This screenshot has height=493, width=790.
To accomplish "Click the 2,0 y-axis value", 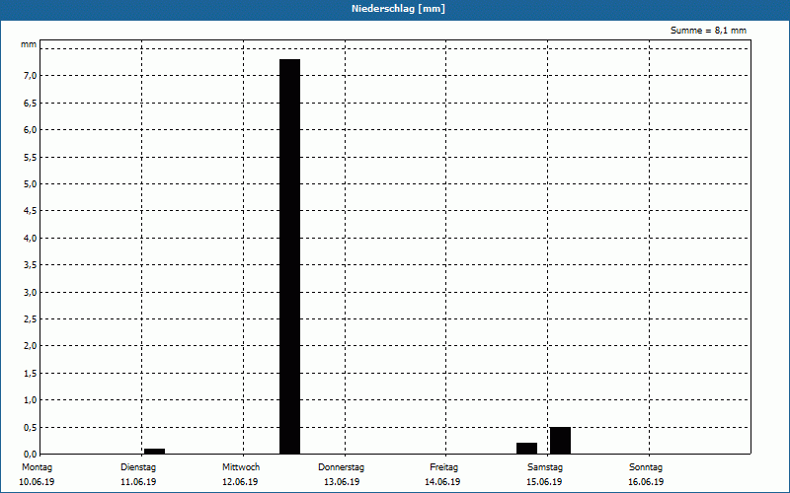I will pyautogui.click(x=31, y=346).
